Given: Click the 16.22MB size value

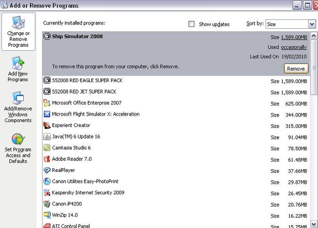Looking at the screenshot, I should point(298,216).
